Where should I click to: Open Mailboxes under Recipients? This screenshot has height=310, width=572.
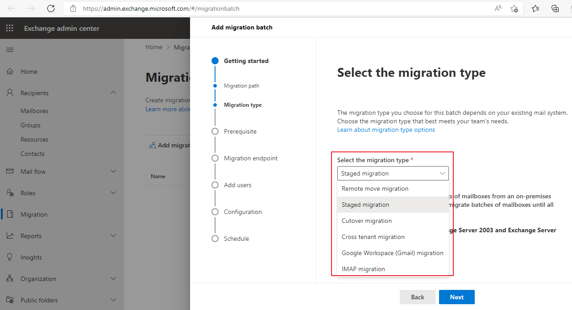[x=34, y=111]
